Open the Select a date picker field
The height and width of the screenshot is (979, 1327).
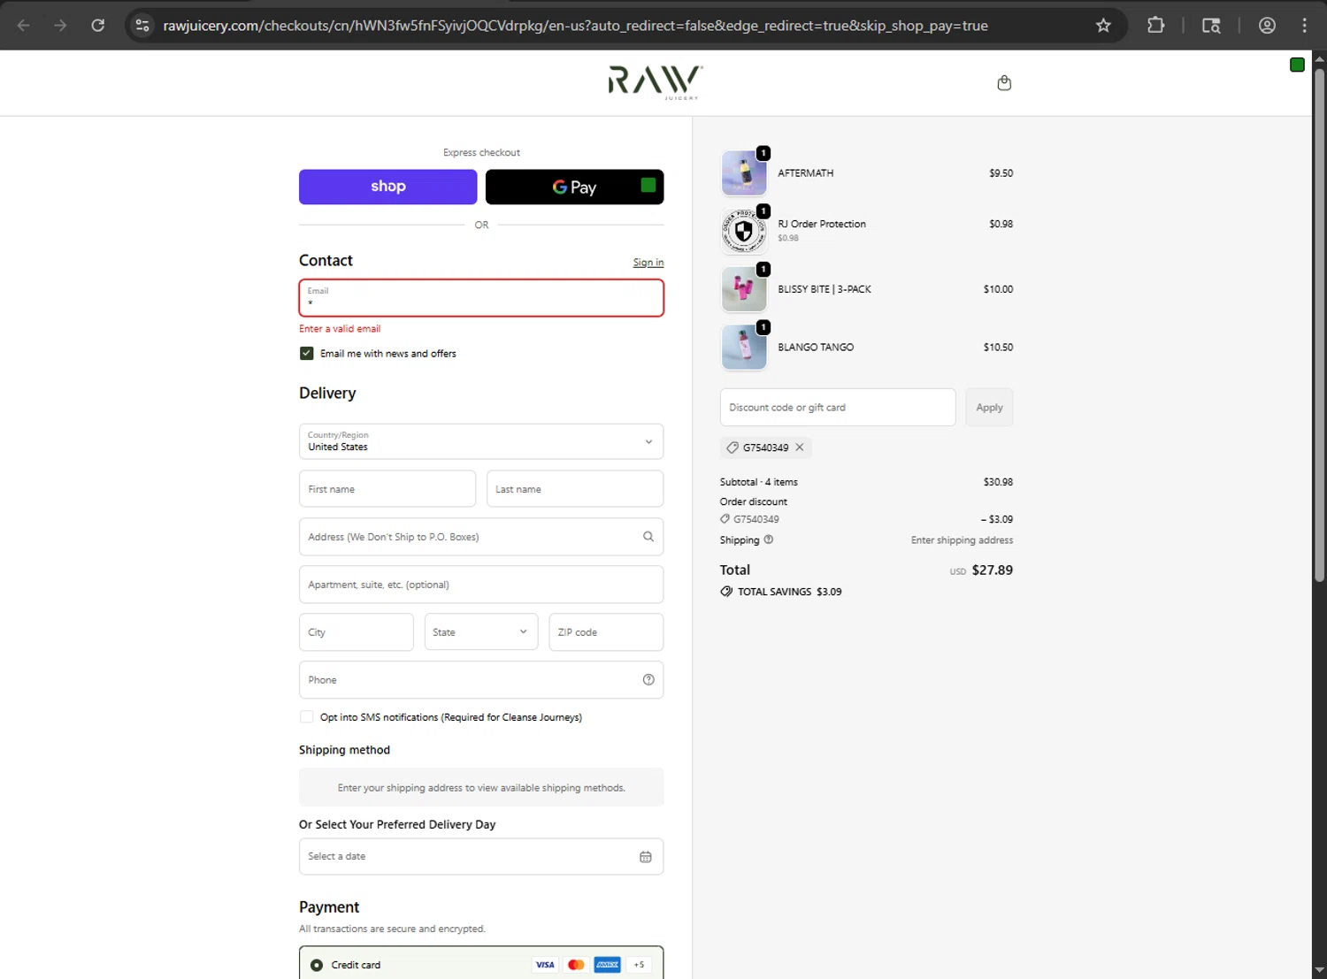pos(481,857)
